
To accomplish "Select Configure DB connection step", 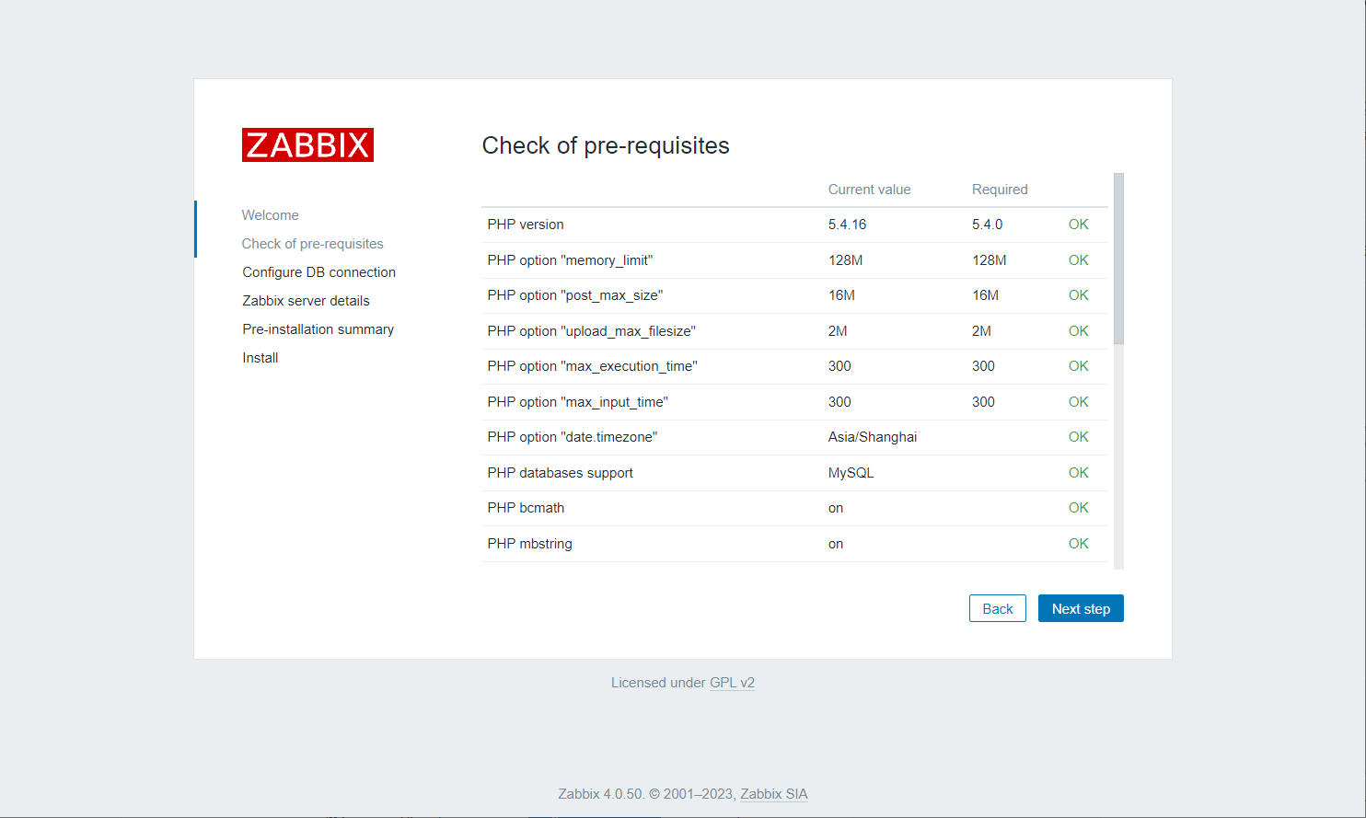I will click(318, 272).
